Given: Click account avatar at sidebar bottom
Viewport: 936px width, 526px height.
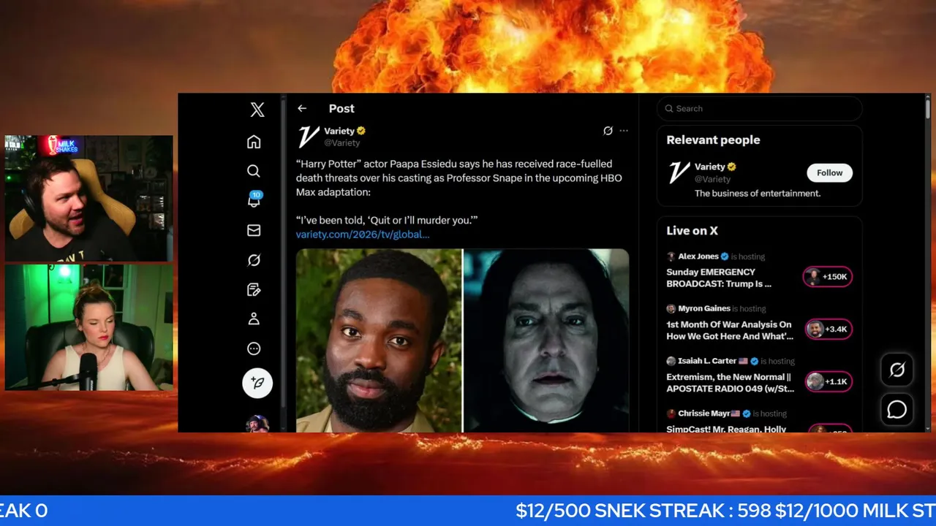Looking at the screenshot, I should 257,424.
